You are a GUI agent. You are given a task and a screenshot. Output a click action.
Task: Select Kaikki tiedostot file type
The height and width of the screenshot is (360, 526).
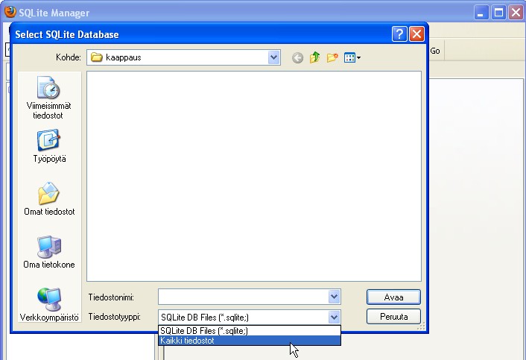point(250,341)
